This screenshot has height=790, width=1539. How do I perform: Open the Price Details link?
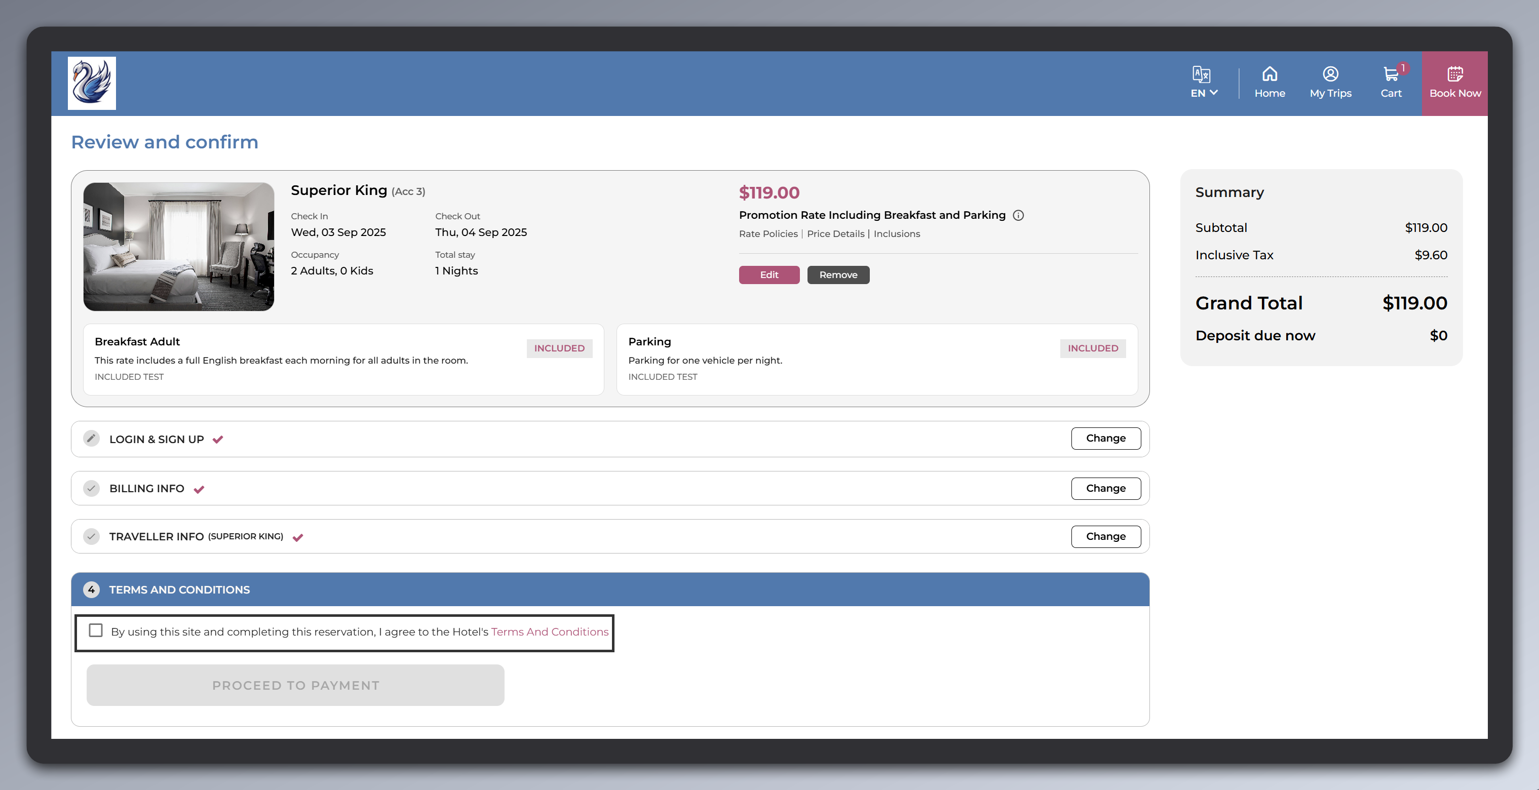coord(835,234)
